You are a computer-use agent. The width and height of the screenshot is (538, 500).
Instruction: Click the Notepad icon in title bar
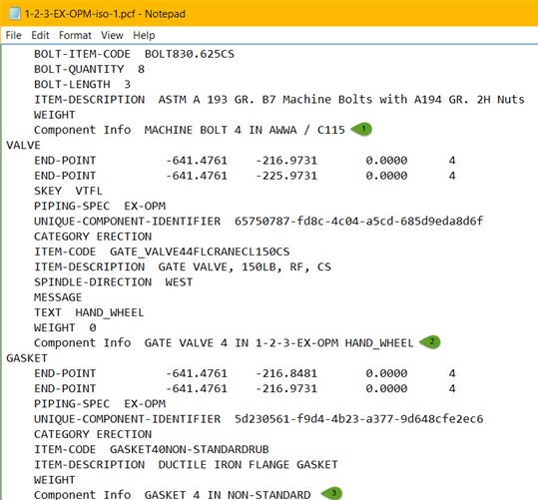tap(14, 13)
